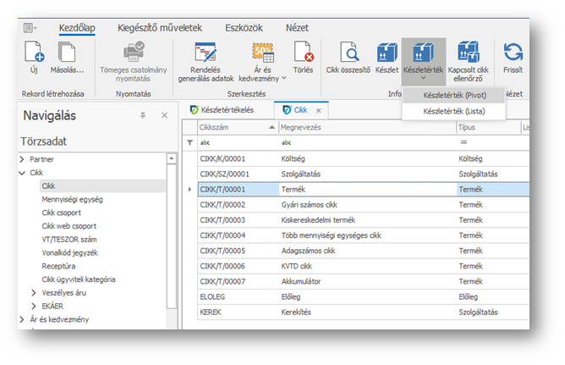Expand the Partner tree node
565x365 pixels.
pyautogui.click(x=22, y=159)
